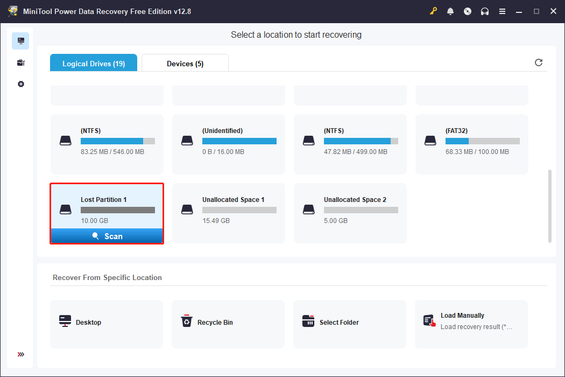The height and width of the screenshot is (377, 565).
Task: Open the notifications bell icon
Action: tap(450, 11)
